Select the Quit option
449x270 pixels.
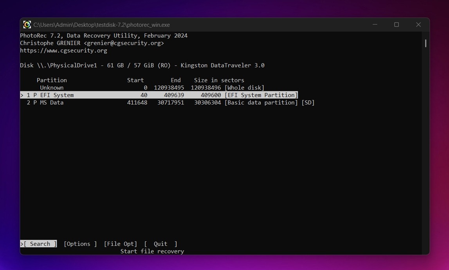click(160, 244)
